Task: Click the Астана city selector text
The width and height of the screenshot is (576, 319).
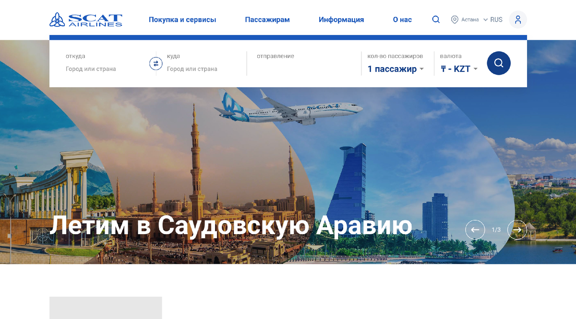Action: pos(470,20)
